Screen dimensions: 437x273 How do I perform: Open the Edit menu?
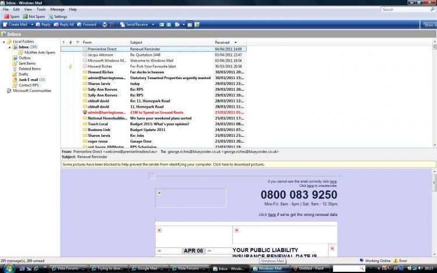(x=16, y=9)
